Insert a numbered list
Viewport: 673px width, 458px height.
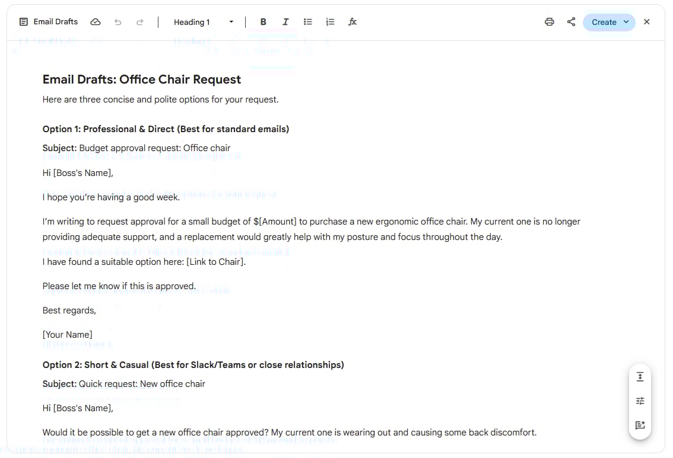coord(330,22)
